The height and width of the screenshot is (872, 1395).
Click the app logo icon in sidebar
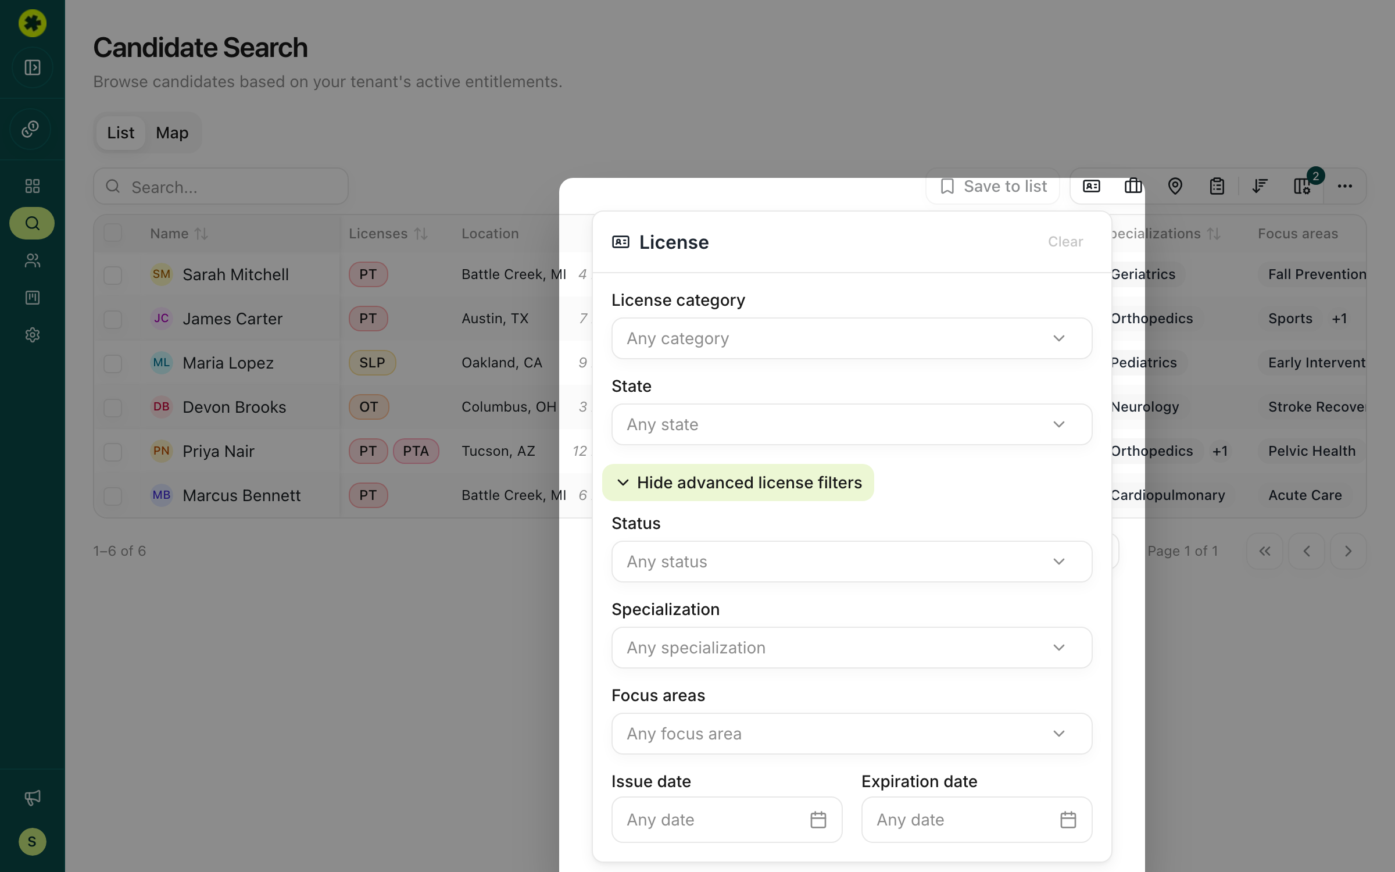[x=33, y=23]
